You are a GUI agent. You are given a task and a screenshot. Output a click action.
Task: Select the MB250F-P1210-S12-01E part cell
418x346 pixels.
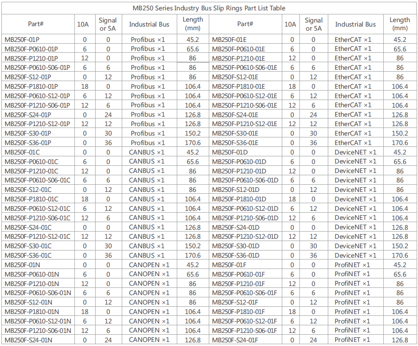pyautogui.click(x=244, y=124)
